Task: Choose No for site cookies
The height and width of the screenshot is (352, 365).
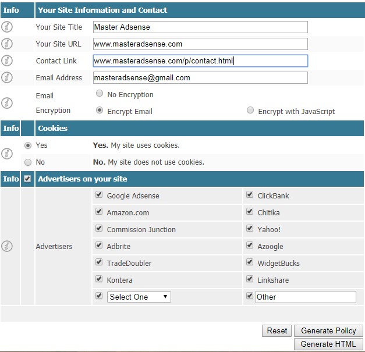Action: click(x=28, y=162)
